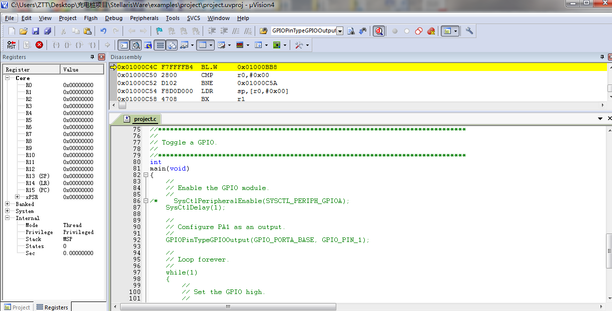Toggle the Call Stack window

(172, 45)
